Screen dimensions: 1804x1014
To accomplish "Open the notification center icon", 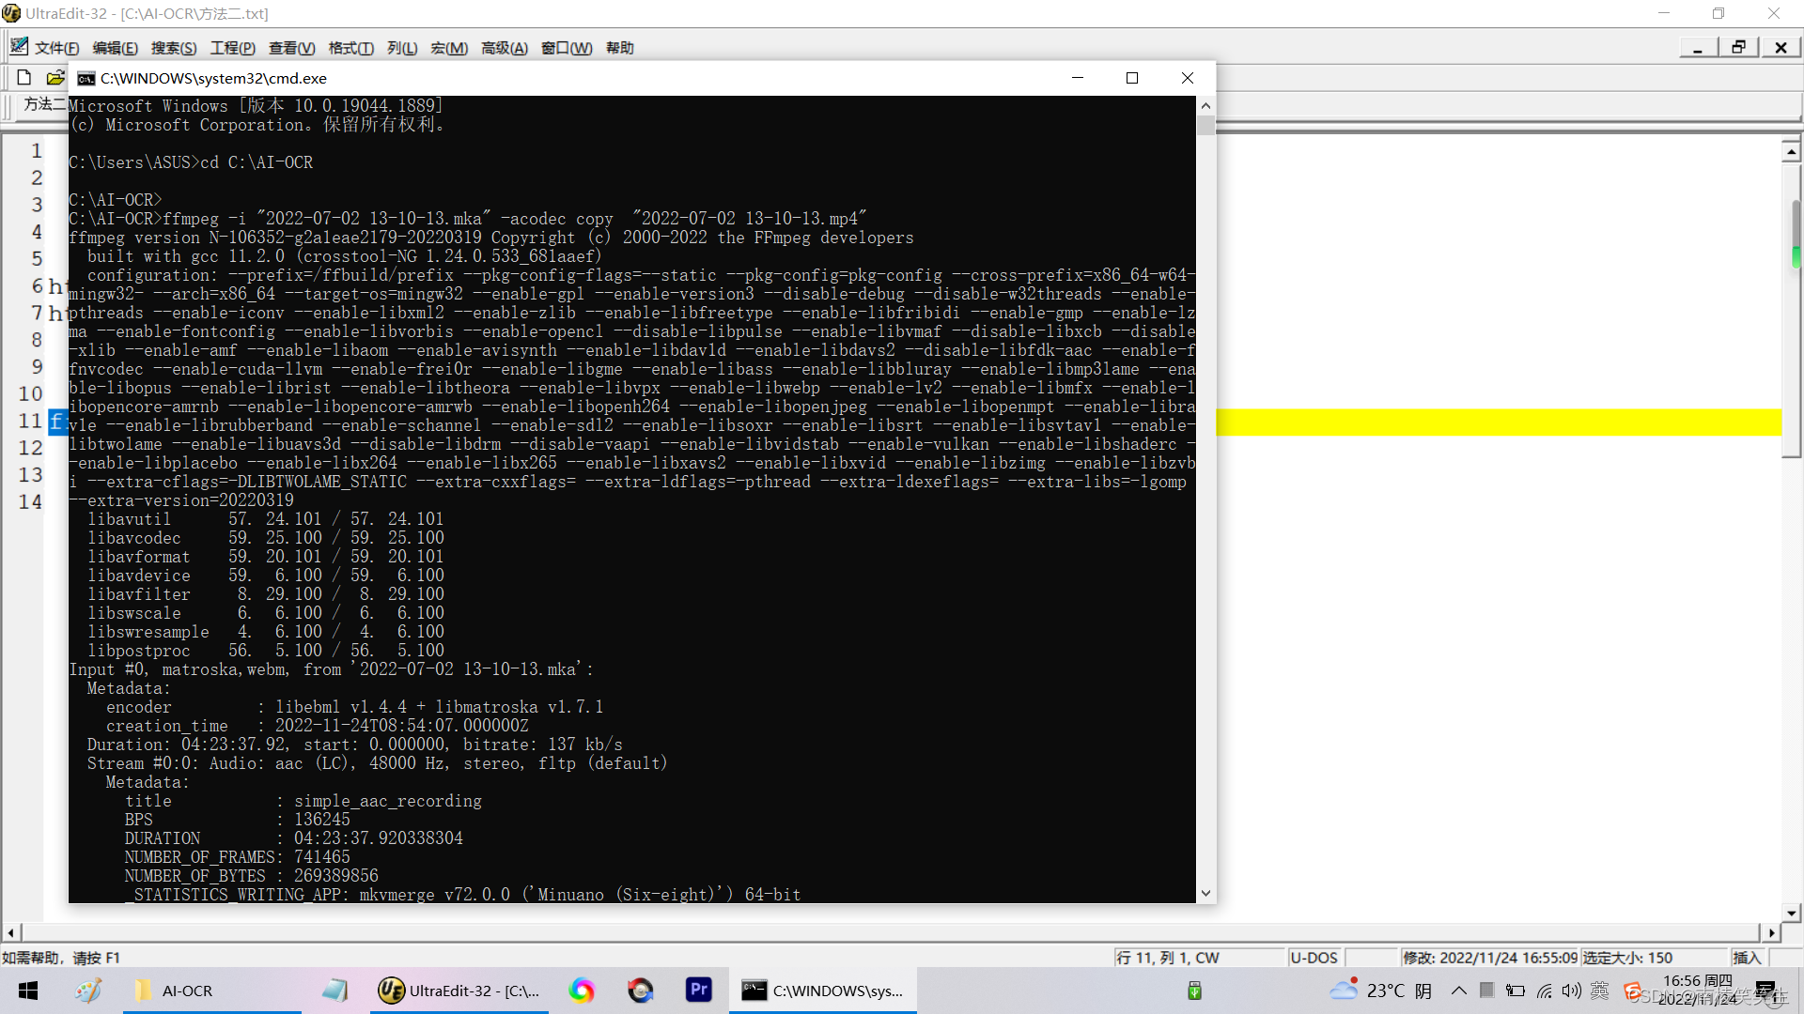I will tap(1765, 991).
